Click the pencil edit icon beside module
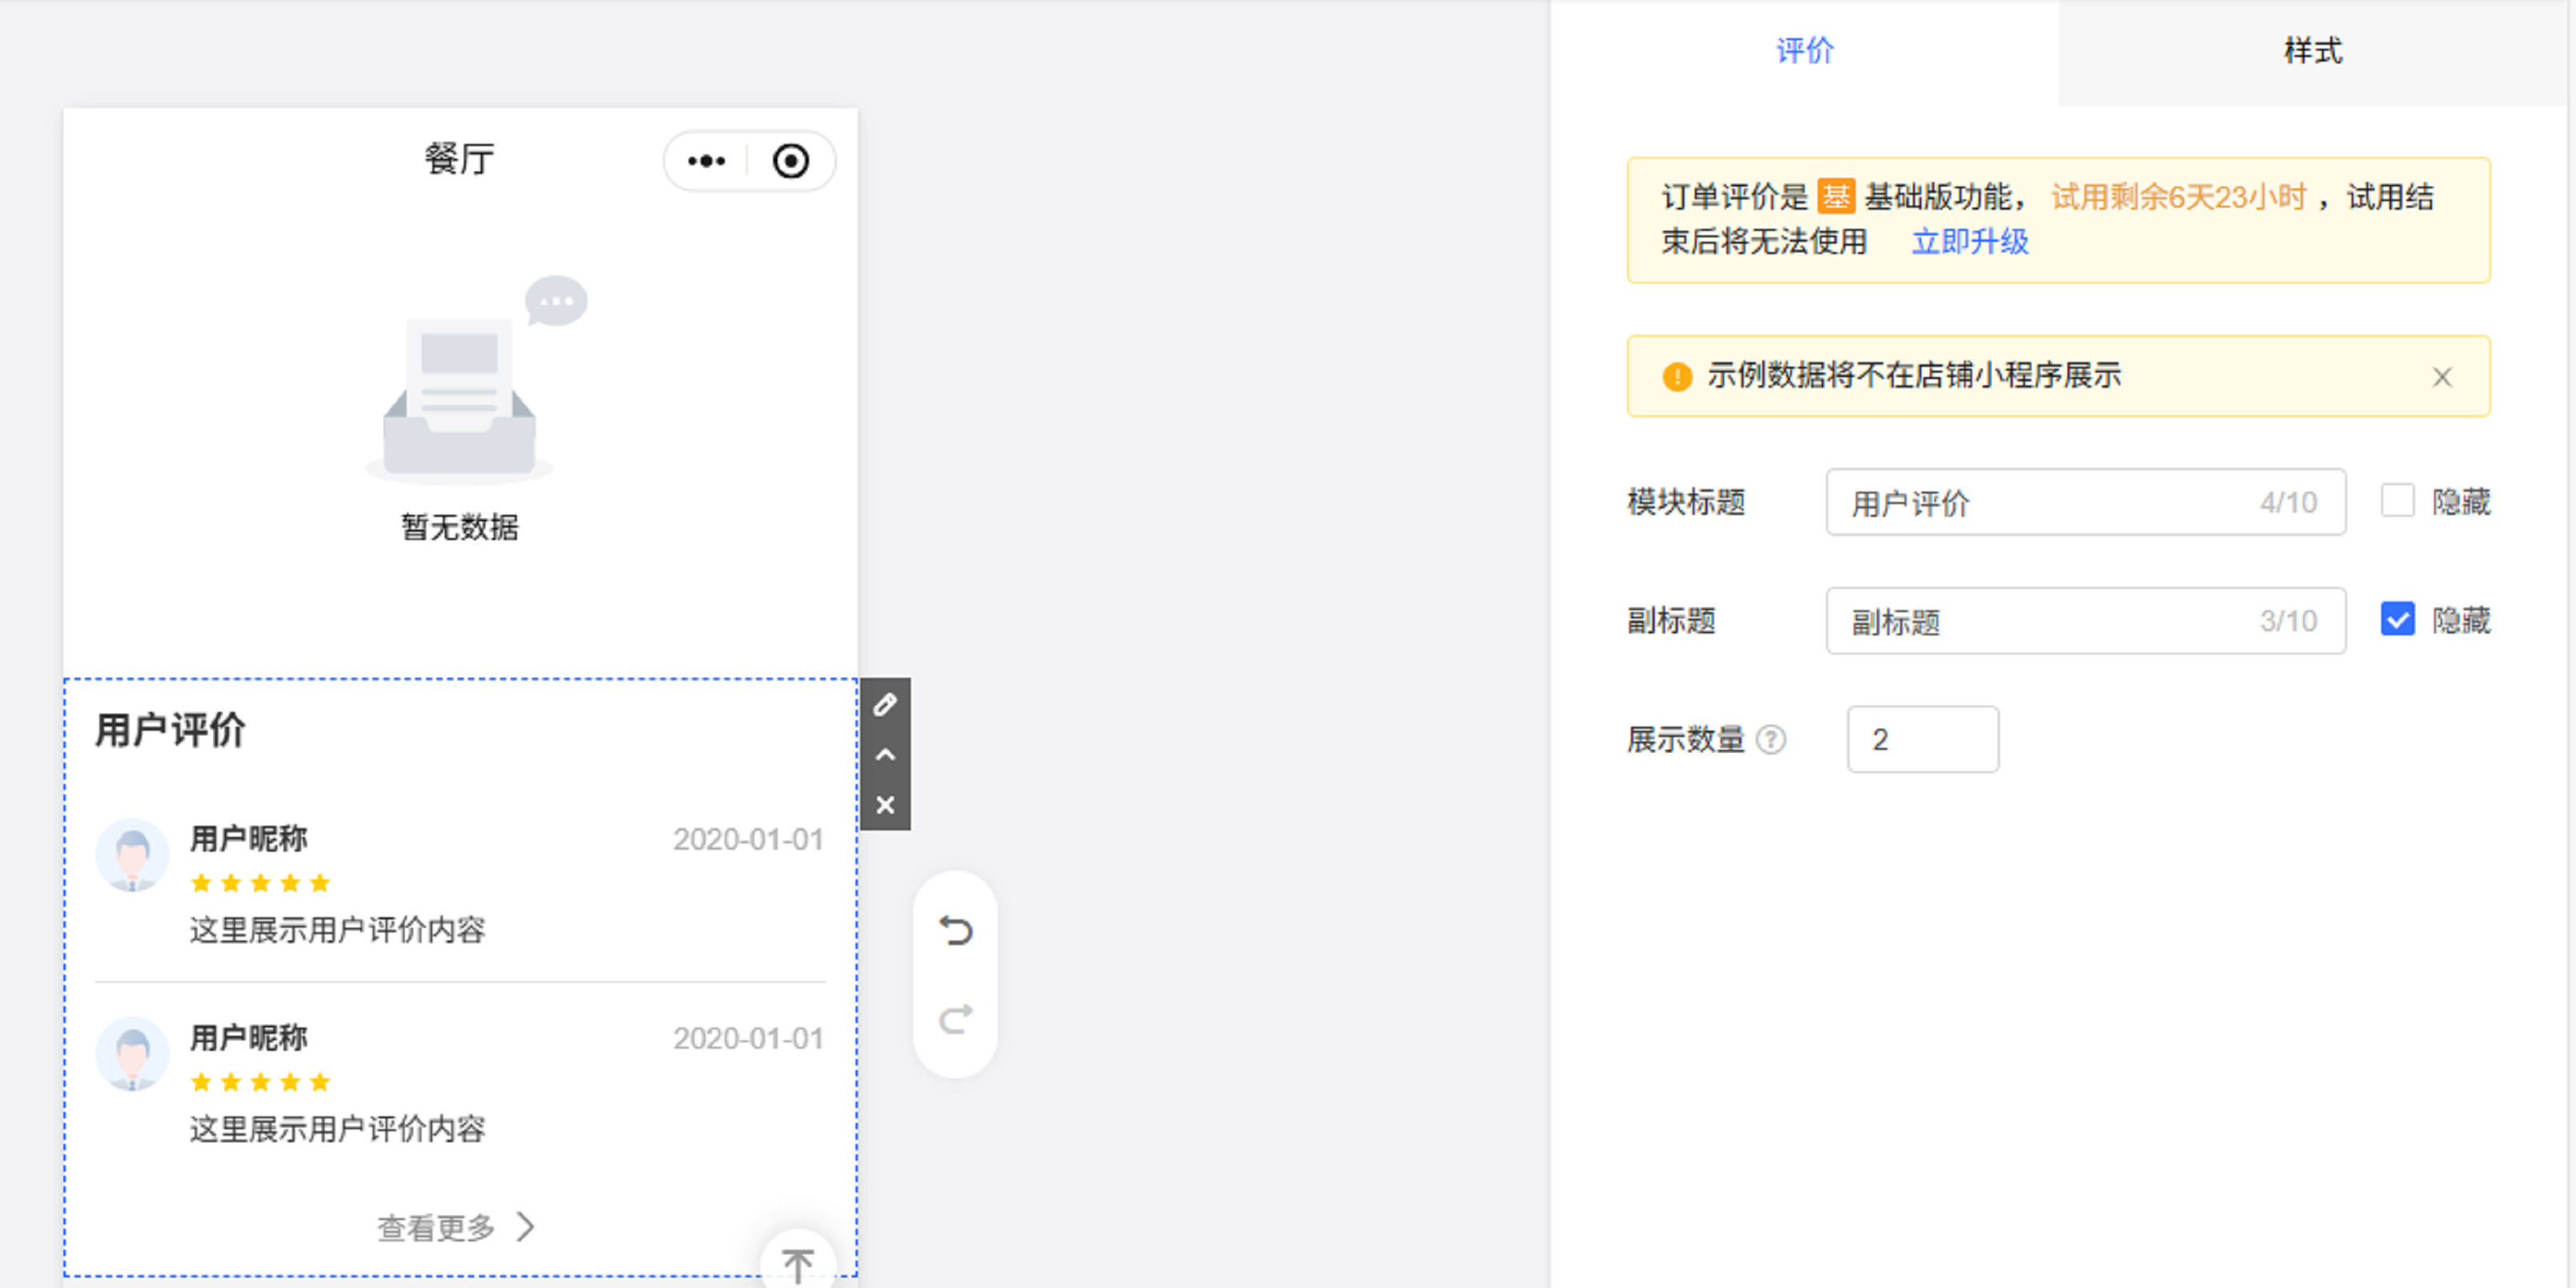 885,705
